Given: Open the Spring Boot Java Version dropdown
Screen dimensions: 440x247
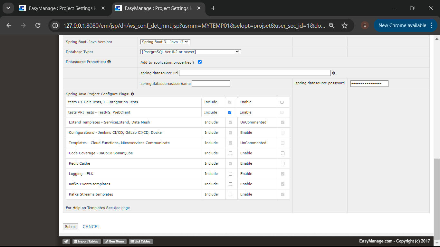Looking at the screenshot, I should pos(166,41).
